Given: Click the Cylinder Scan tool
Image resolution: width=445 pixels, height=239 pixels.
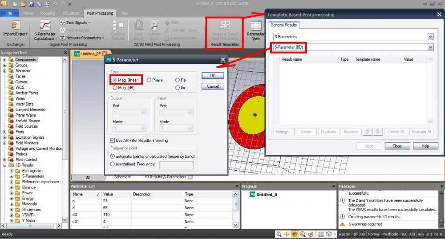Looking at the screenshot, I should 154,30.
